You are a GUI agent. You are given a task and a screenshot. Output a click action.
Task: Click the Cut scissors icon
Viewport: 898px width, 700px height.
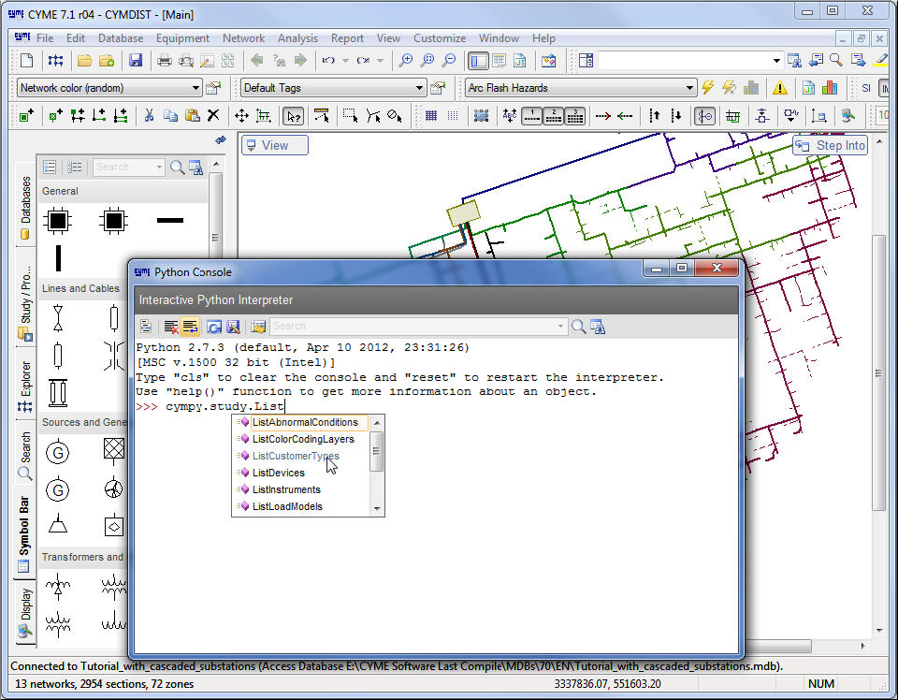click(x=148, y=116)
